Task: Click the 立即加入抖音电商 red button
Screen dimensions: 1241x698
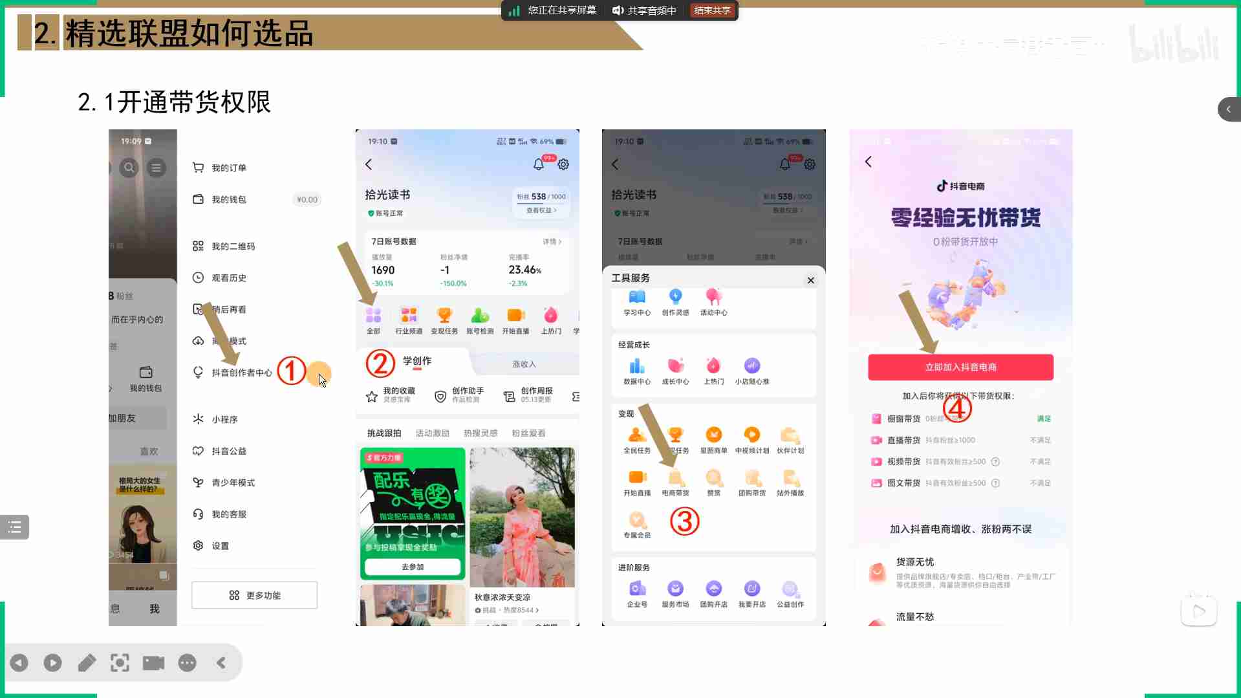Action: (x=960, y=367)
